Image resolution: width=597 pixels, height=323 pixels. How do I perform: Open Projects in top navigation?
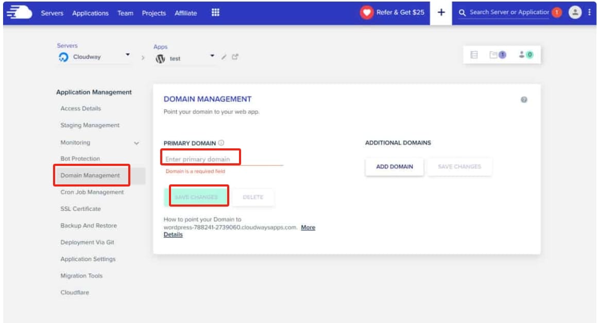point(154,13)
